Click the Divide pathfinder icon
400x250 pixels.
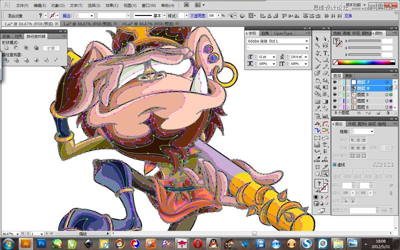tap(6, 60)
